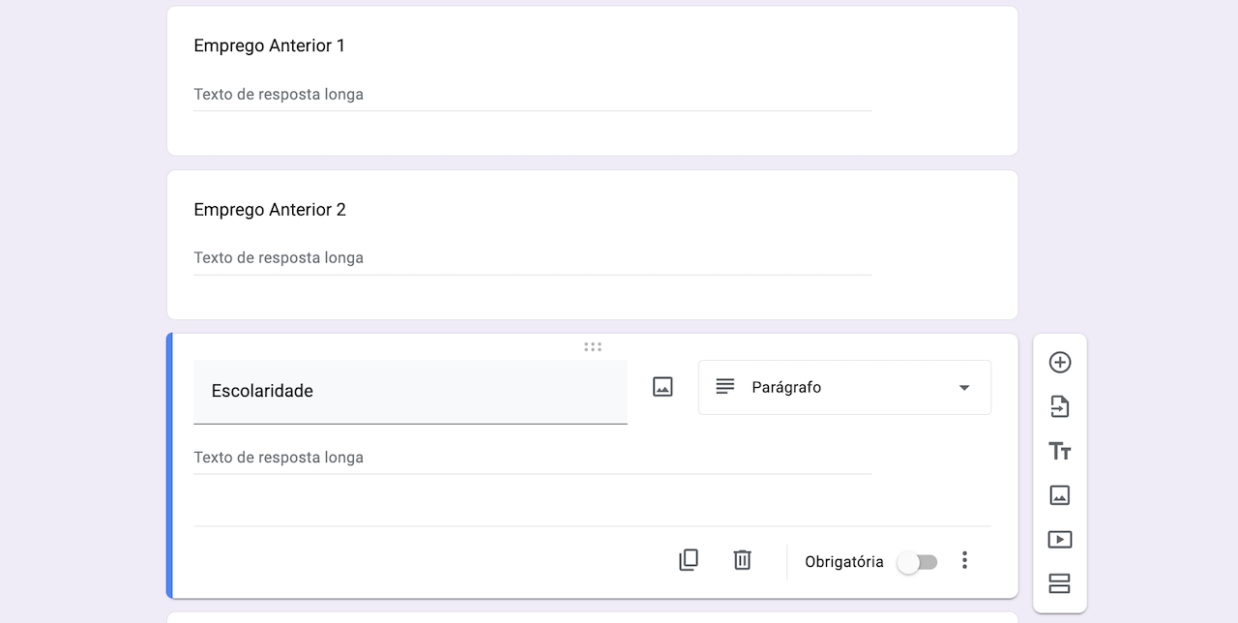The image size is (1238, 623).
Task: Click long answer placeholder under Escolaridade
Action: tap(279, 458)
